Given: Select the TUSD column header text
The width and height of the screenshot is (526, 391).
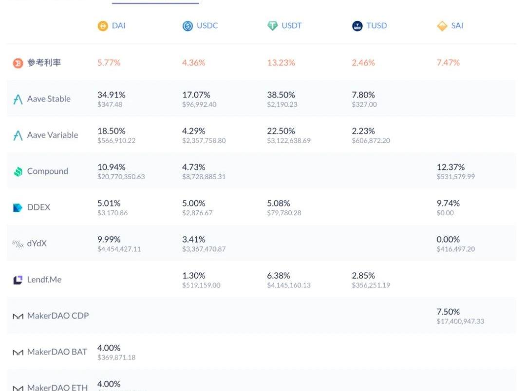Looking at the screenshot, I should click(x=376, y=26).
